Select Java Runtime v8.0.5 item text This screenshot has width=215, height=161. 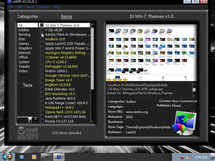tap(60, 98)
